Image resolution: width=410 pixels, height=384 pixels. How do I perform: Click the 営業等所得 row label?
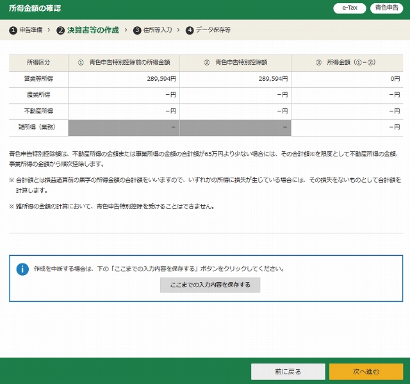point(38,78)
